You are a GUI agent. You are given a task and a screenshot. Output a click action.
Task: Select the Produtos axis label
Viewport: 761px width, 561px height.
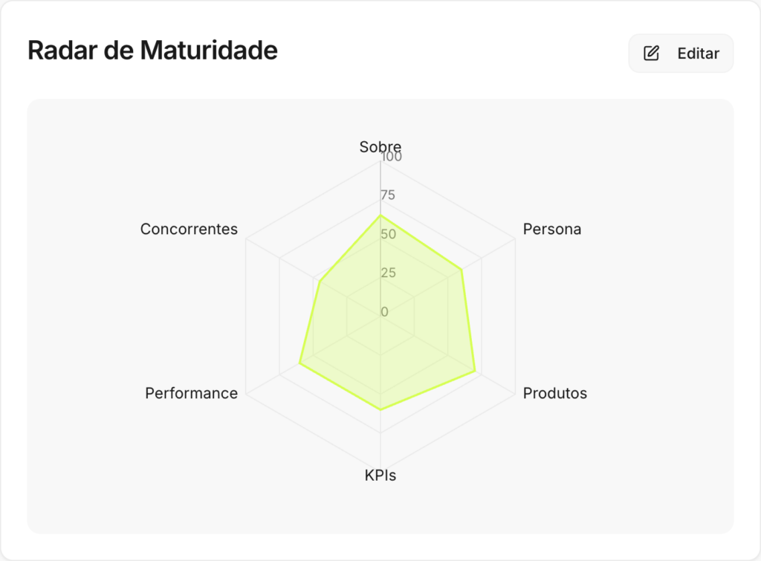point(555,393)
